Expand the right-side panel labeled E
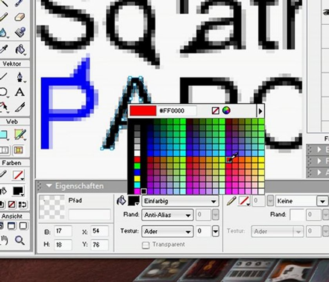329x282 pixels. 319,150
